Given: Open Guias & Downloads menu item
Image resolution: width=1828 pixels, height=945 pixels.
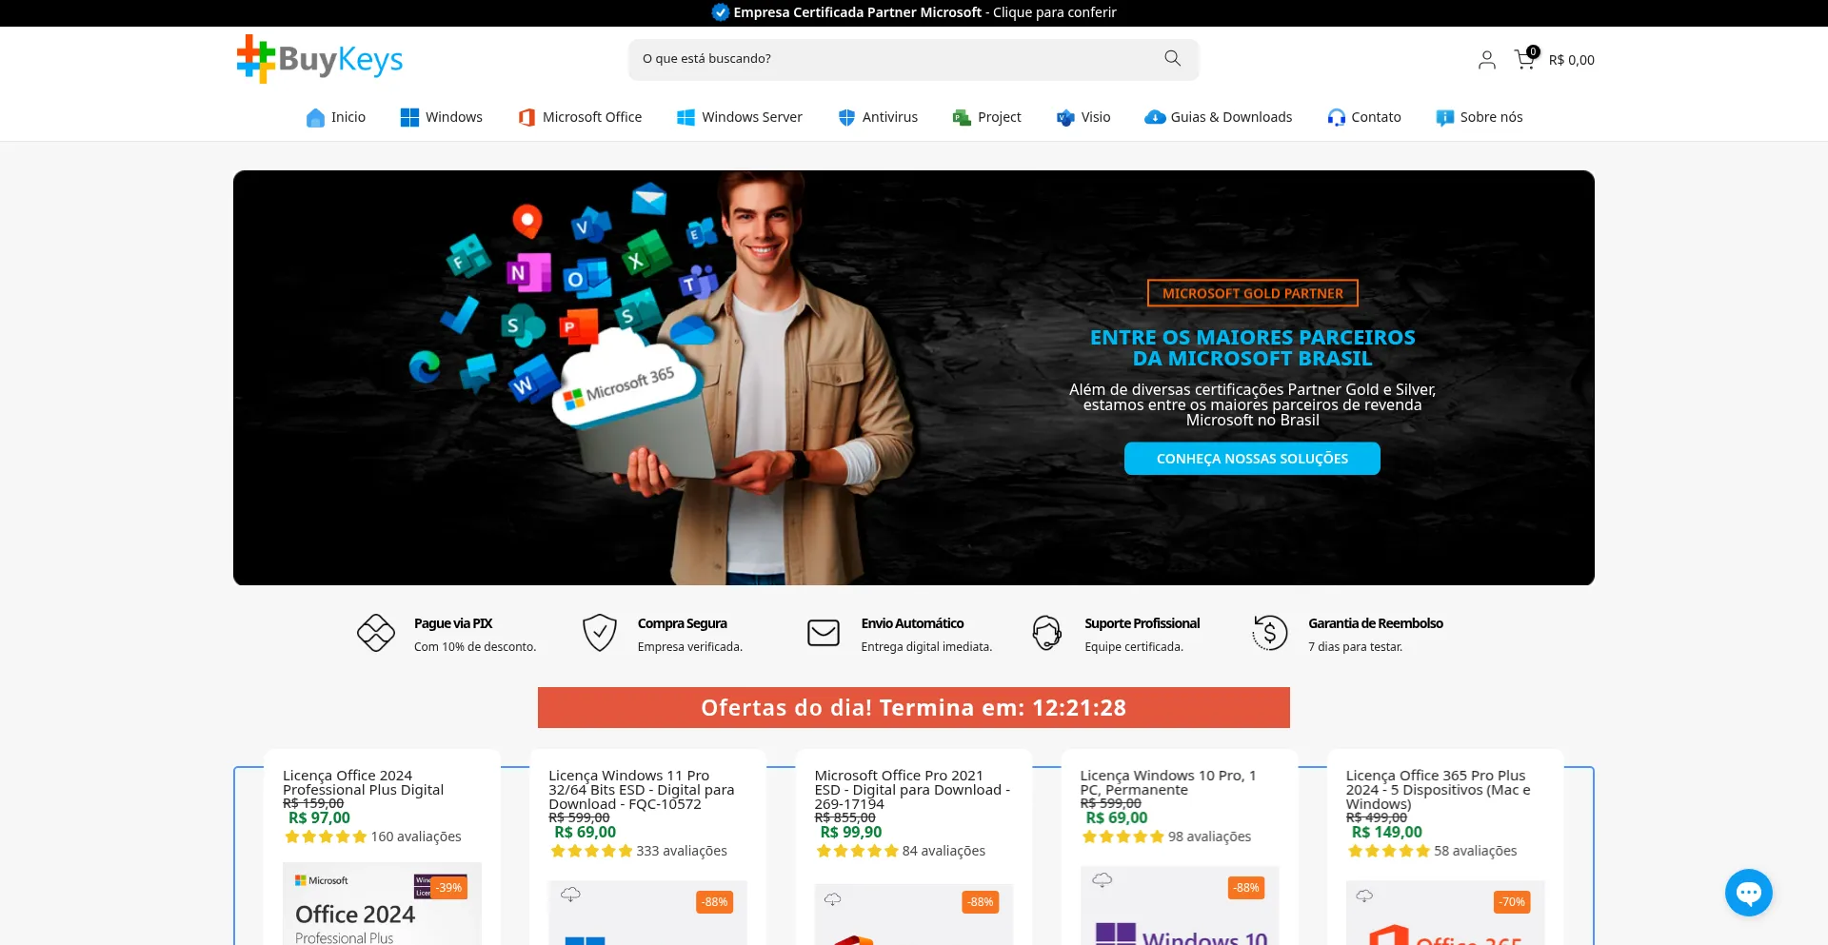Looking at the screenshot, I should (x=1219, y=117).
